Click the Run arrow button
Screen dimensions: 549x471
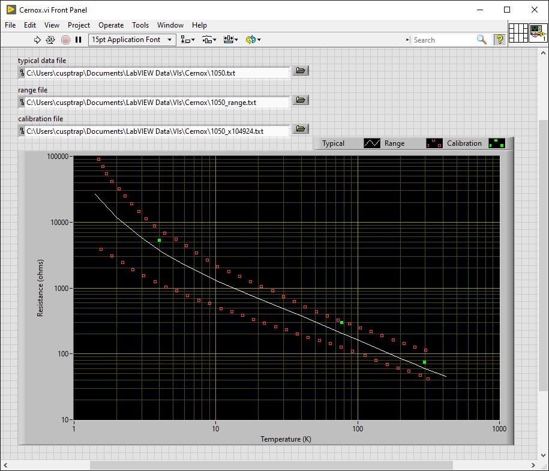pyautogui.click(x=37, y=40)
